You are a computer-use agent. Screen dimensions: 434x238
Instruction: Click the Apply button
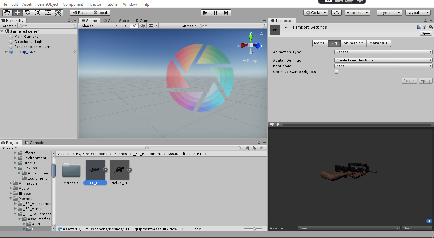click(425, 81)
